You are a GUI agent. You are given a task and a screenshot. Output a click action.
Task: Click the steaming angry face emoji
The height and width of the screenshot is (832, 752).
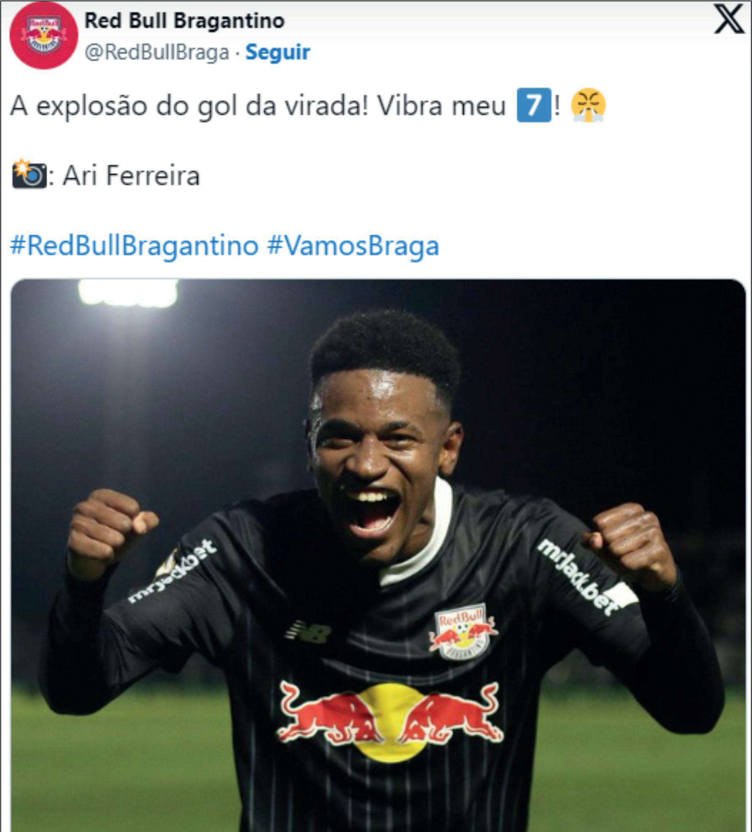(589, 105)
